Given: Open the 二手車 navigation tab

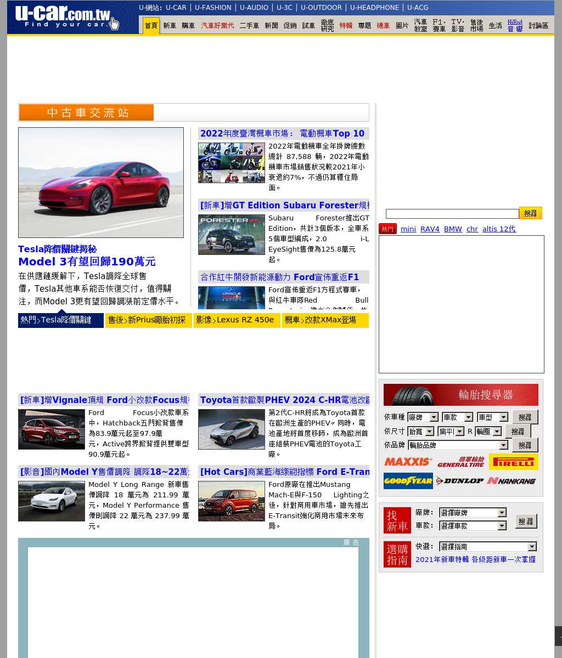Looking at the screenshot, I should (x=249, y=26).
